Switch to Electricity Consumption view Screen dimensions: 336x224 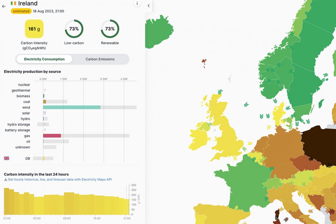pyautogui.click(x=44, y=59)
